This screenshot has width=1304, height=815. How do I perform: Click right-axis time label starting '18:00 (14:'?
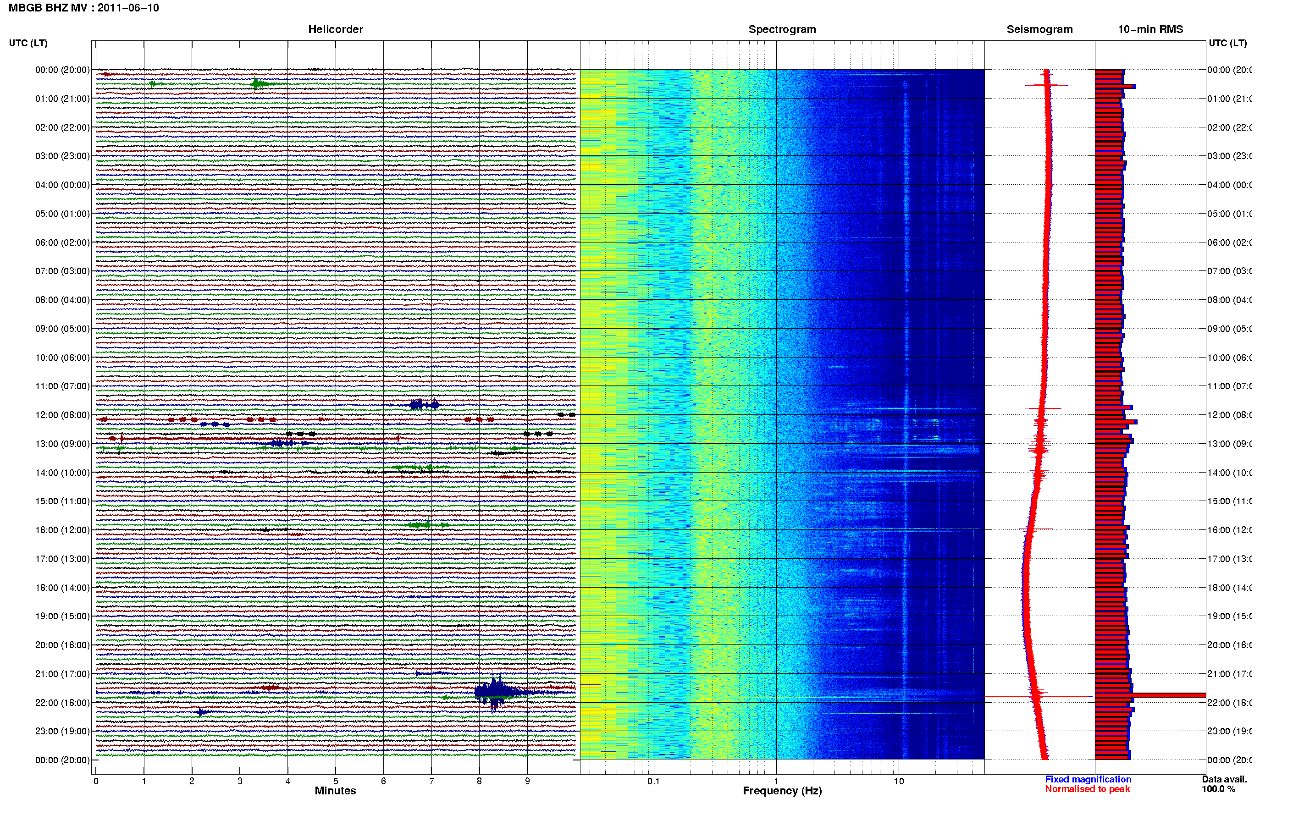coord(1230,588)
